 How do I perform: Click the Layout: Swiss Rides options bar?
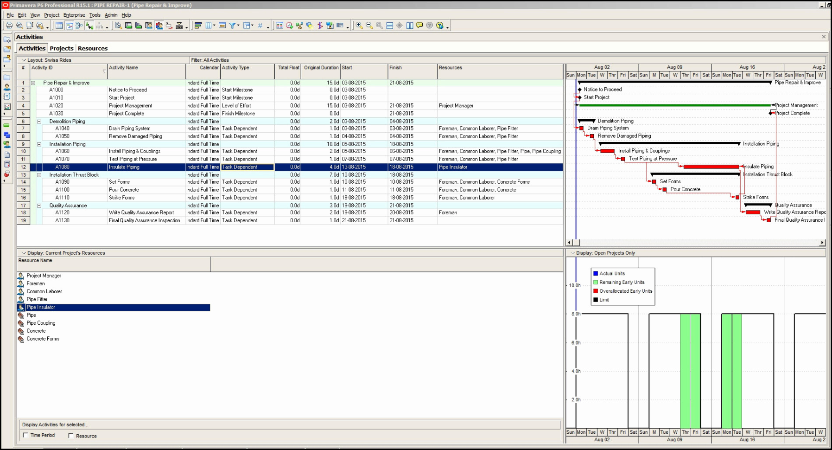click(46, 60)
